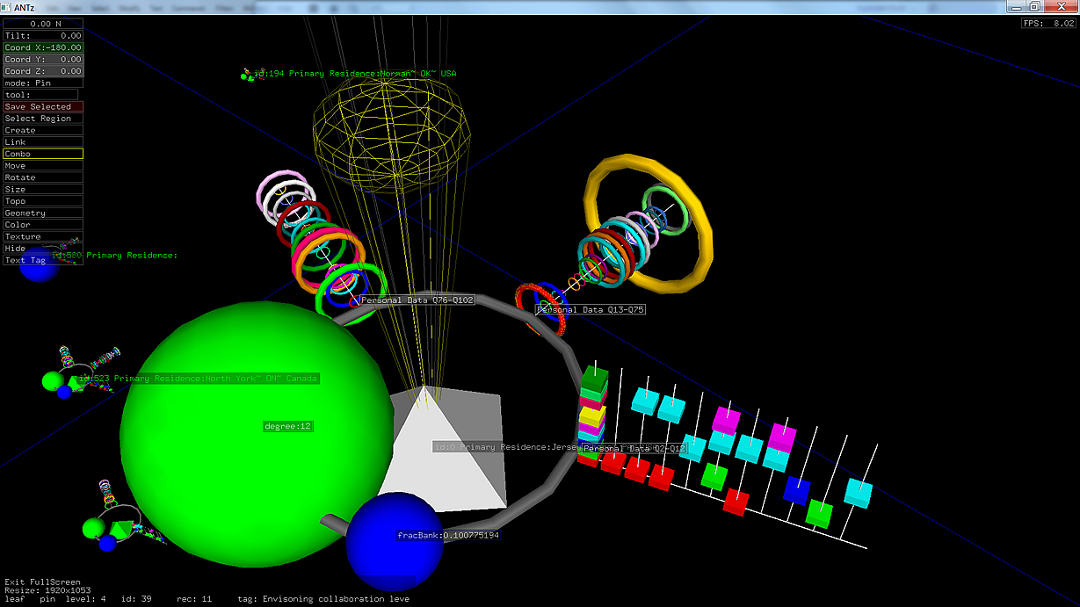Select the Rotate tool
This screenshot has width=1080, height=607.
tap(43, 177)
